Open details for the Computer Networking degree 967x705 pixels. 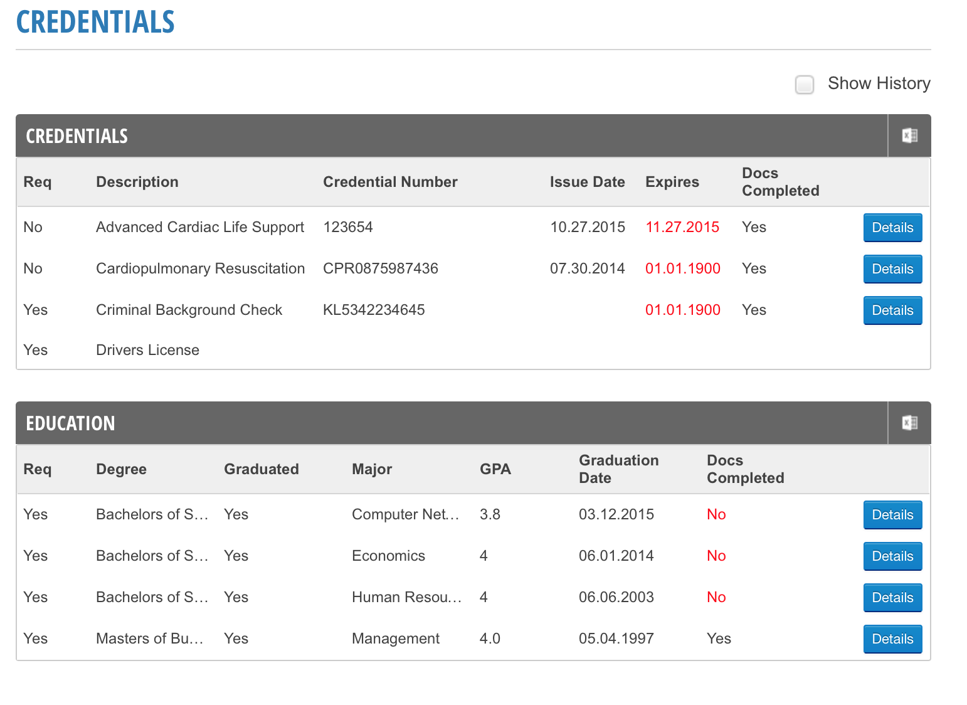(892, 515)
